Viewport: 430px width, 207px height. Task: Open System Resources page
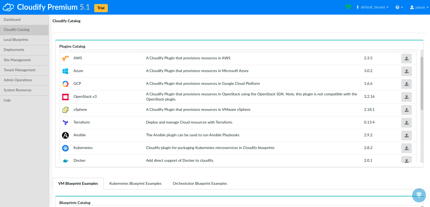click(x=24, y=90)
